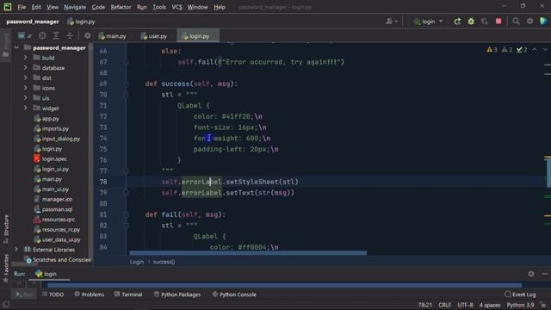Click line separator CRLF in status bar
This screenshot has width=551, height=310.
click(x=444, y=305)
